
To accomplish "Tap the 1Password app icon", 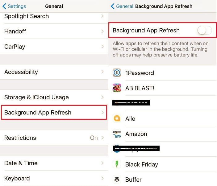I will 117,72.
